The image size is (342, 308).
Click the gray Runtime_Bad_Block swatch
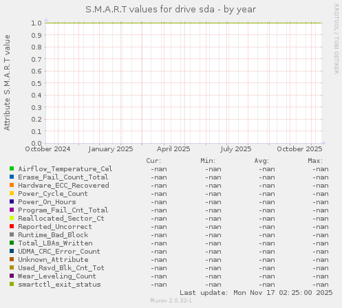click(12, 234)
